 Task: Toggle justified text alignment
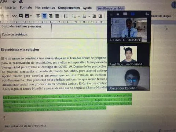coord(57,16)
